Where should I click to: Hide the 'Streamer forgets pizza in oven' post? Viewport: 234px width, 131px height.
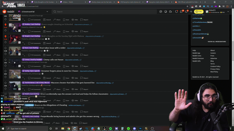(x=75, y=78)
